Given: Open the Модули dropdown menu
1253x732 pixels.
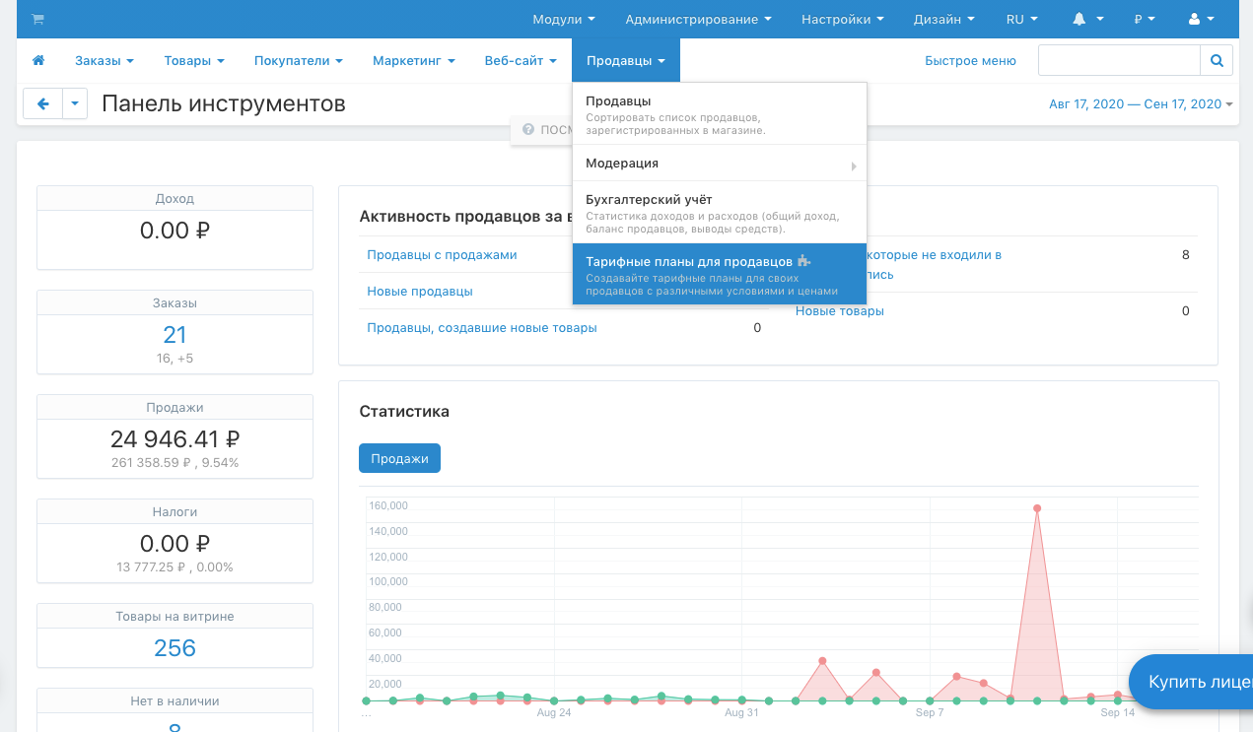Looking at the screenshot, I should click(x=564, y=19).
